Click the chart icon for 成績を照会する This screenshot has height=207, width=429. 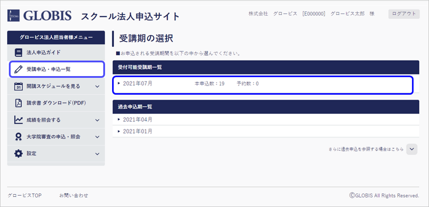click(18, 120)
